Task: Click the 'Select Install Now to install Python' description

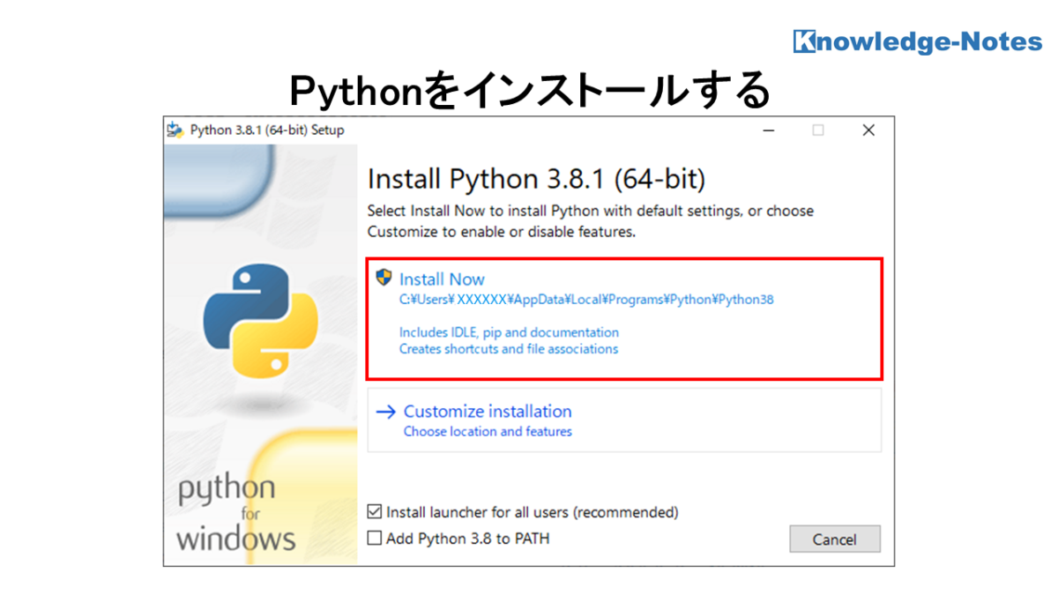Action: pos(591,222)
